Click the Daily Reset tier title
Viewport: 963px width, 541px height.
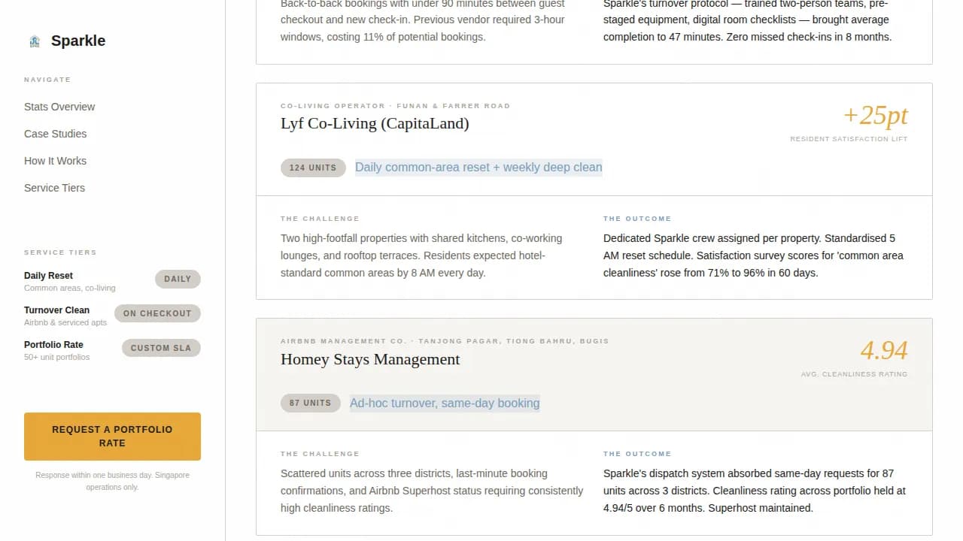(48, 276)
